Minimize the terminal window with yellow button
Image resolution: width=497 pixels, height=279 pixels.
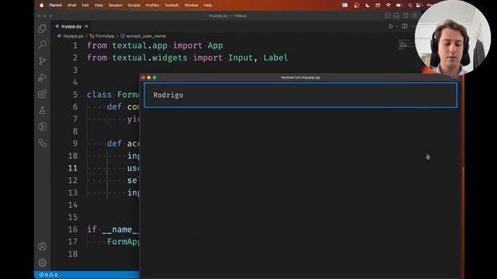coord(149,77)
